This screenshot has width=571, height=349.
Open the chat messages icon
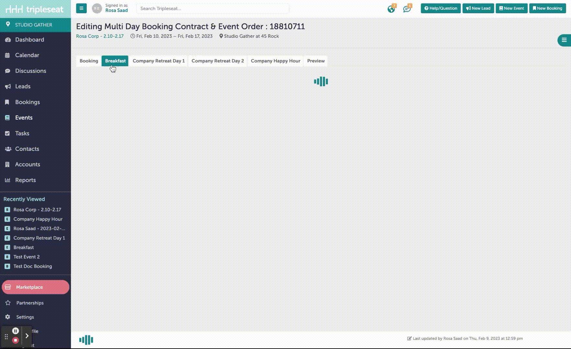pyautogui.click(x=407, y=9)
